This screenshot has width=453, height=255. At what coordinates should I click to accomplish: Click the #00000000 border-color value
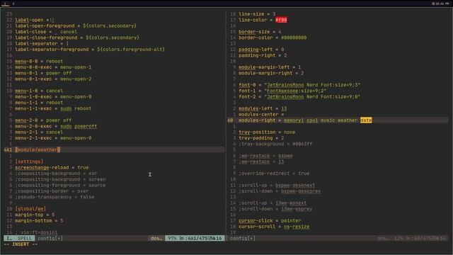tap(294, 38)
